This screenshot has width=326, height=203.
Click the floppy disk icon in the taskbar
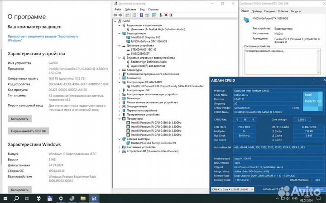[49, 198]
